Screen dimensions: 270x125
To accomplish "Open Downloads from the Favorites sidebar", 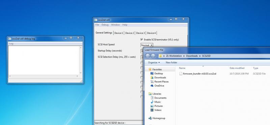I will point(160,78).
